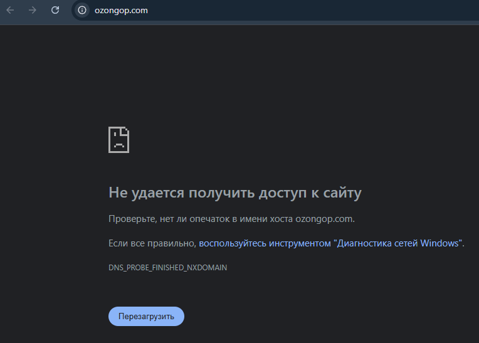Select the DNS_PROBE_FINISHED_NXDOMAIN error code
Screen dimensions: 479x343
pos(167,268)
